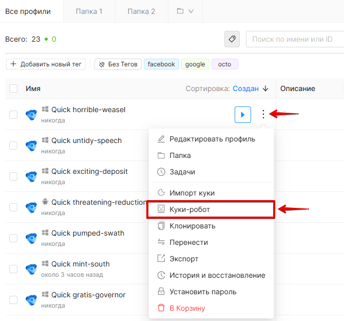Image resolution: width=344 pixels, height=321 pixels.
Task: Click browser icon of Quick exciting-deposit
Action: point(31,176)
